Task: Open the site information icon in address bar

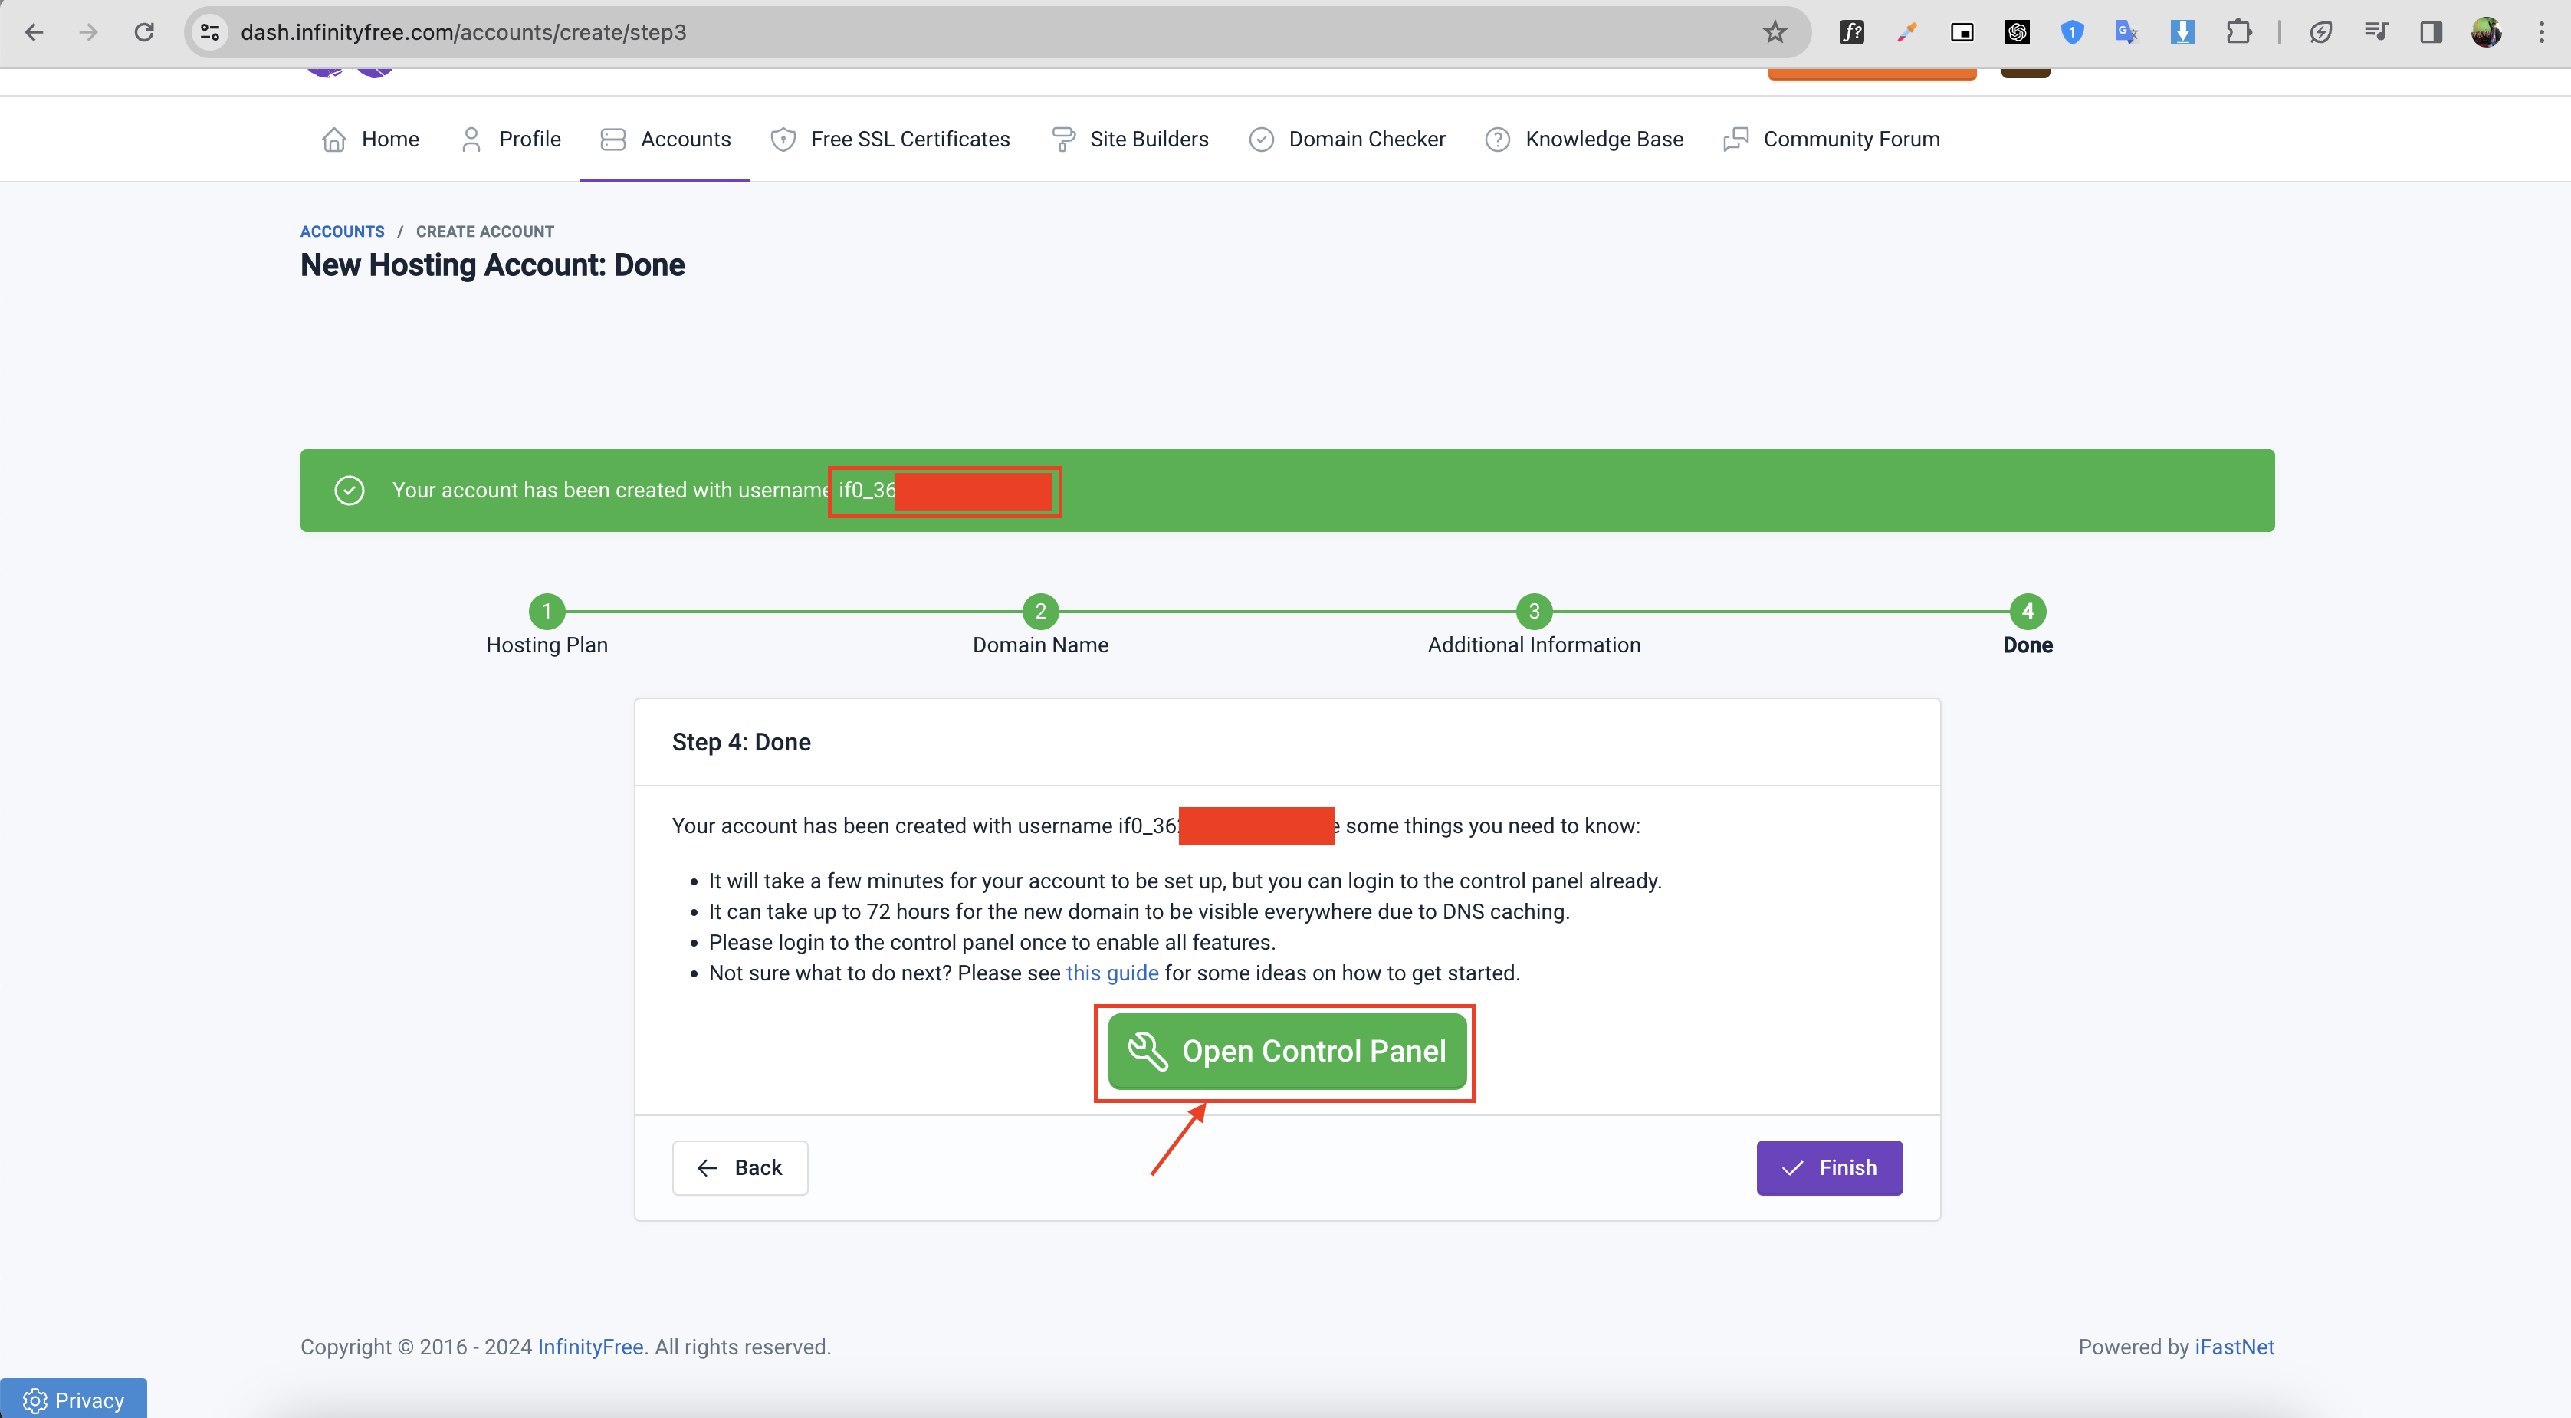Action: 209,32
